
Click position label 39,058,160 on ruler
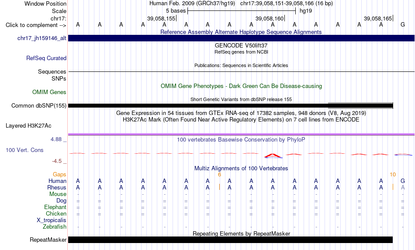coord(270,18)
